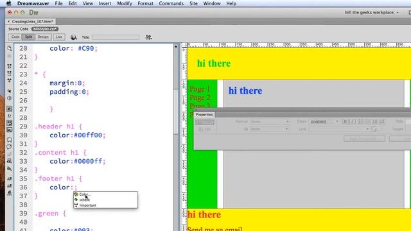Switch to Design view
The image size is (411, 231).
coord(43,37)
